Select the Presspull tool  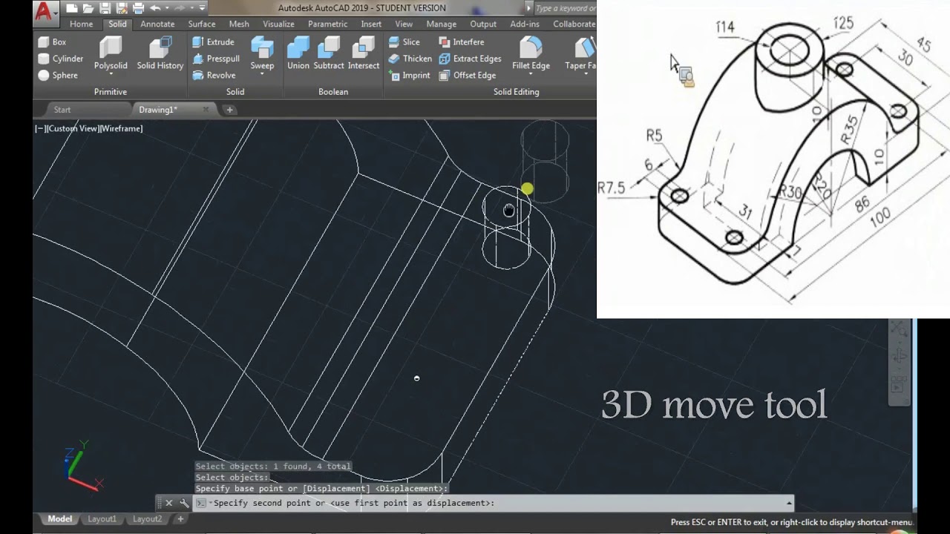(x=216, y=59)
